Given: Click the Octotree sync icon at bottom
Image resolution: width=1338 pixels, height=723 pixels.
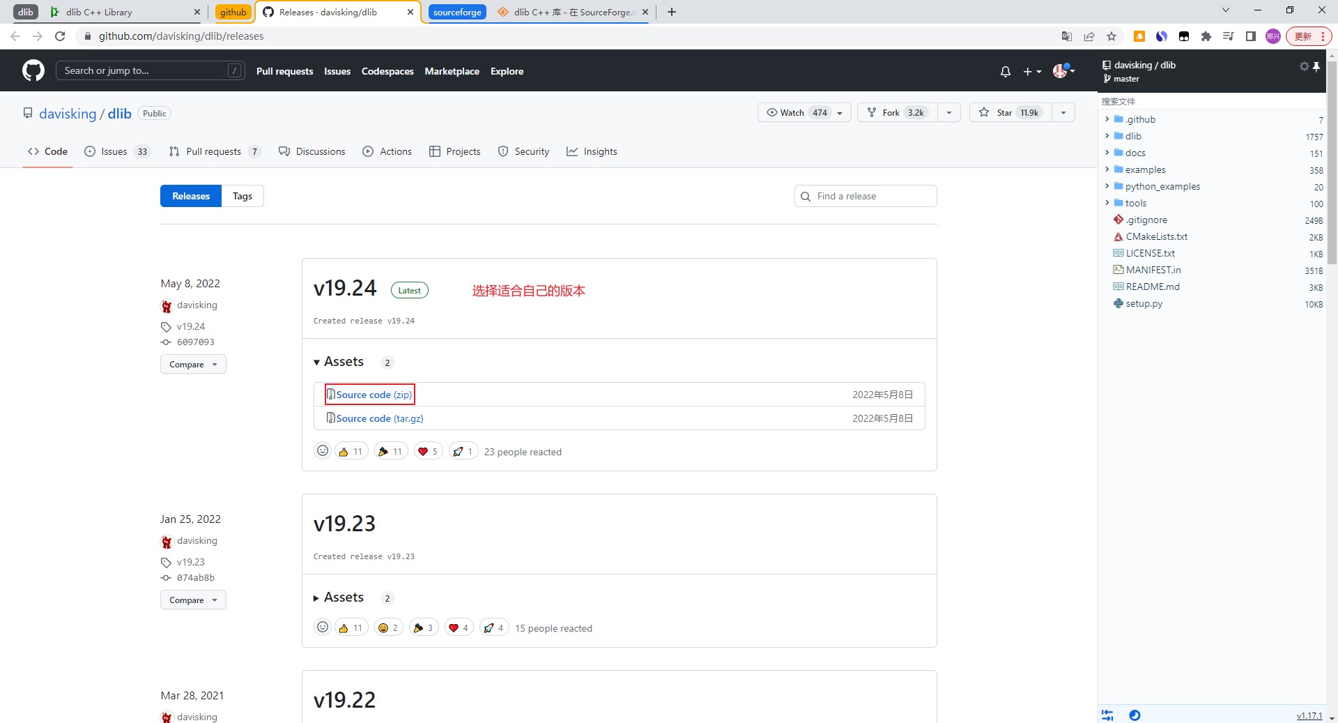Looking at the screenshot, I should tap(1107, 715).
